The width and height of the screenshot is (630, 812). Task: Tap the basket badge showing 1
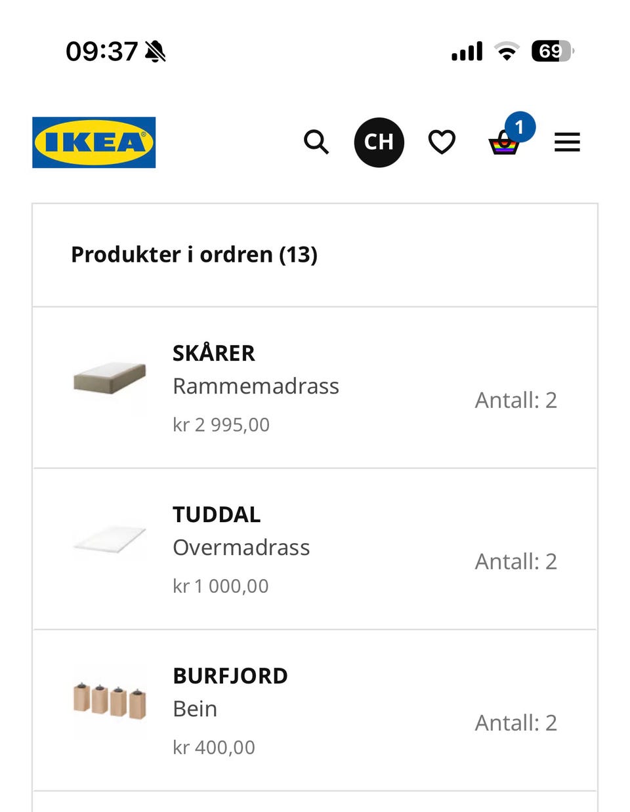520,127
